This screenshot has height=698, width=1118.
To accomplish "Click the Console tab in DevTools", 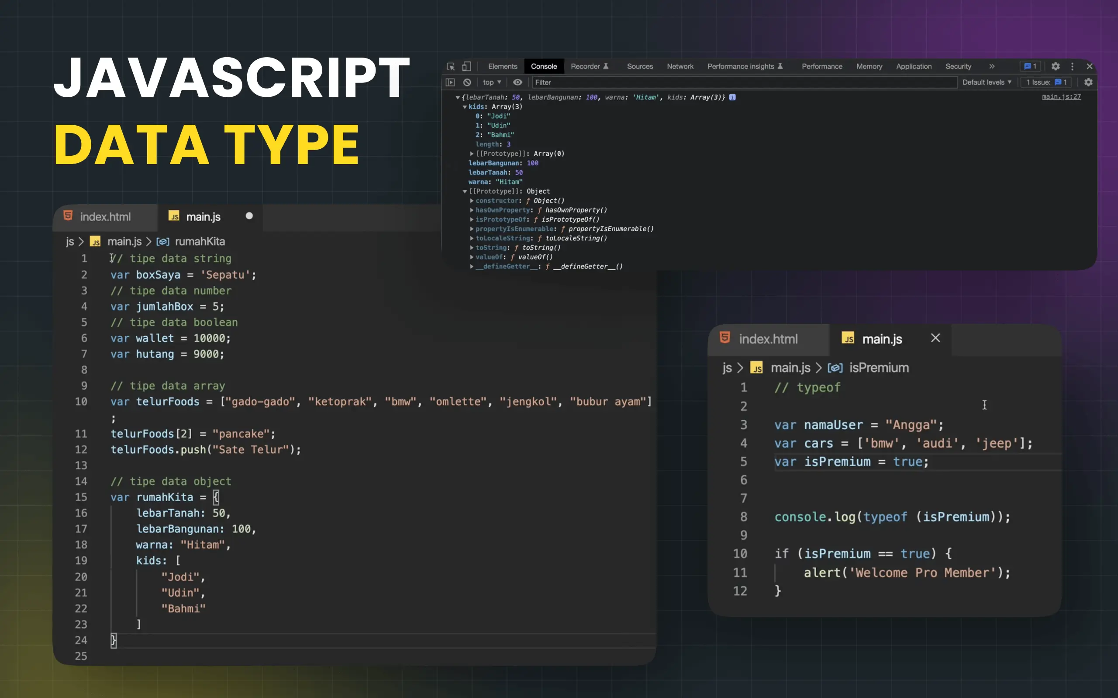I will [x=543, y=66].
